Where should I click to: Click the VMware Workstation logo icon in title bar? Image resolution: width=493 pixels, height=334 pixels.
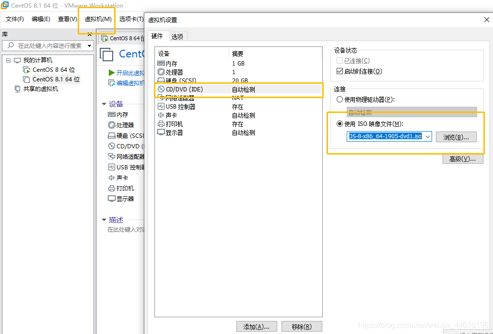coord(5,5)
